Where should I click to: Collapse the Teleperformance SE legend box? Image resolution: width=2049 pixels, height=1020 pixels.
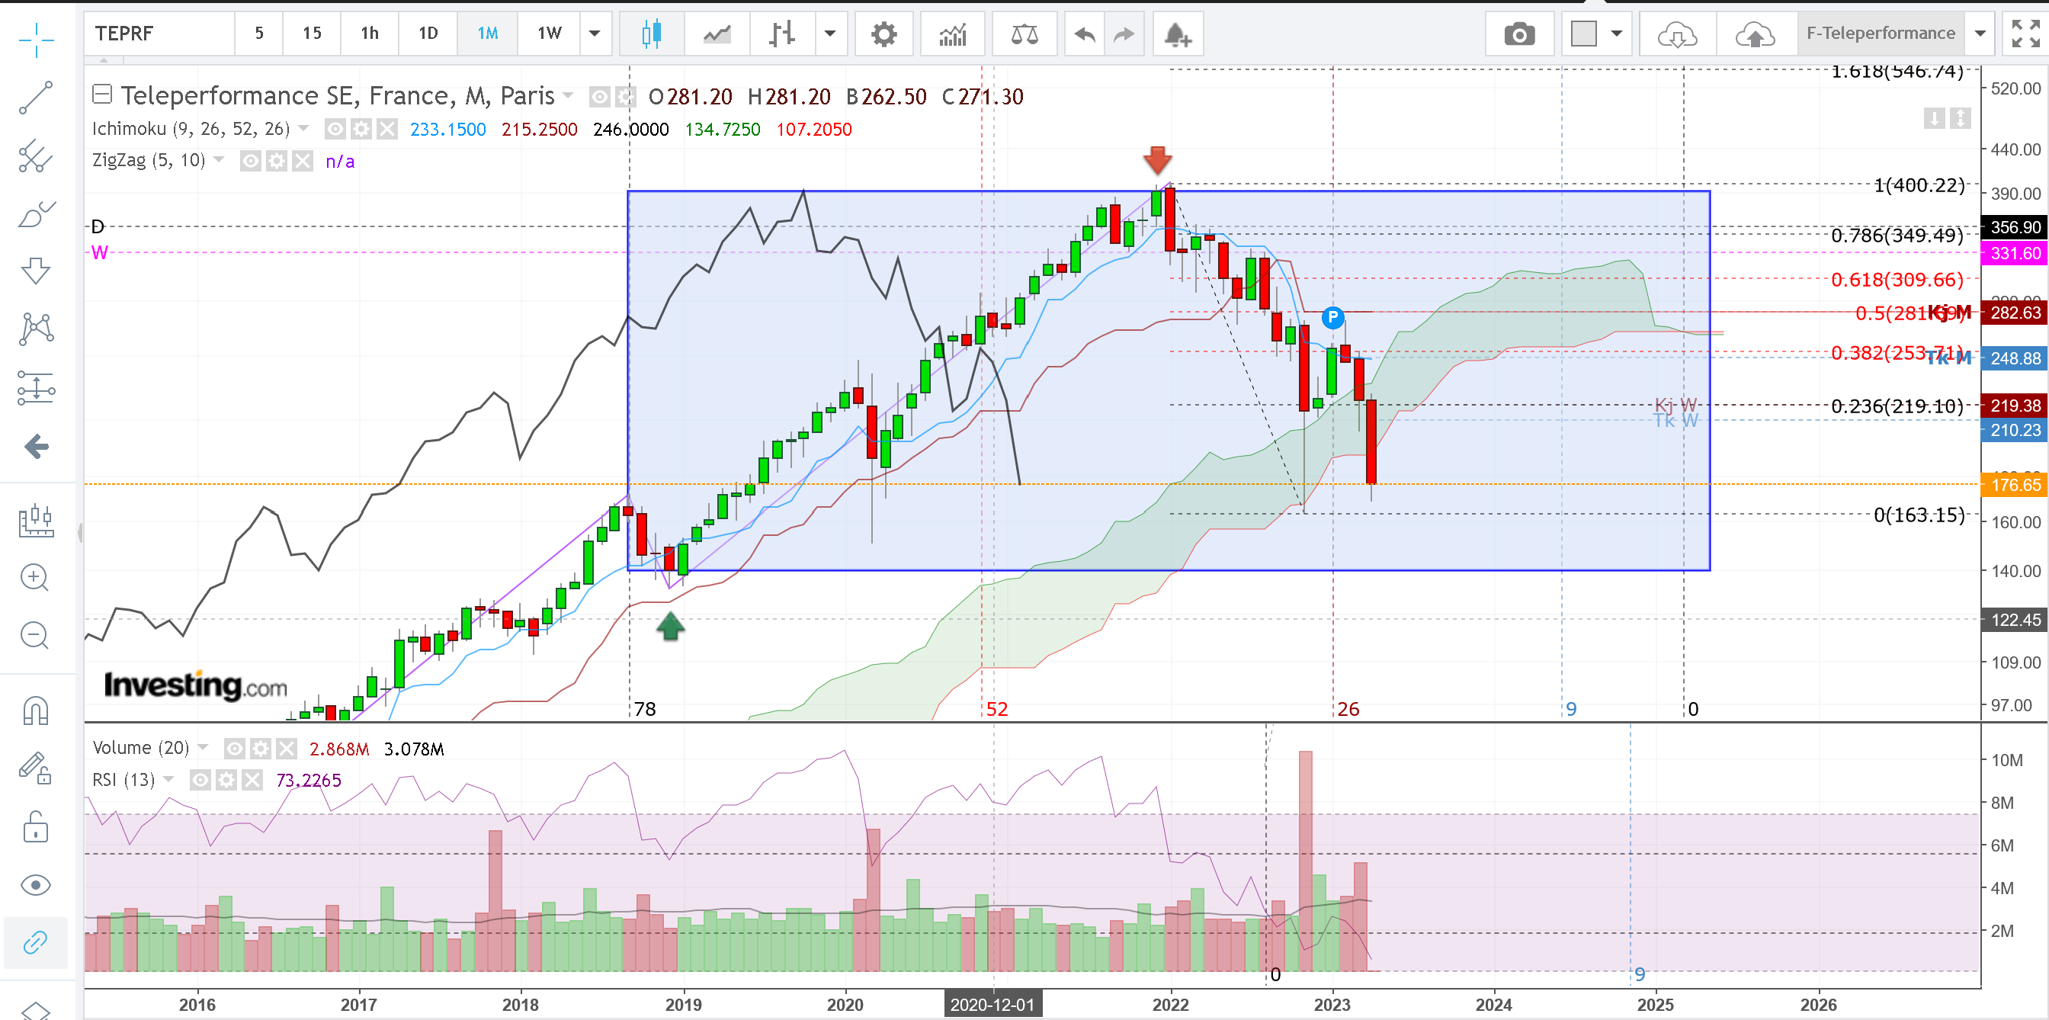(x=102, y=95)
